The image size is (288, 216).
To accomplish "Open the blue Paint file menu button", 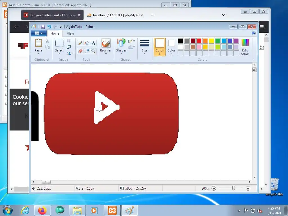I will point(39,33).
